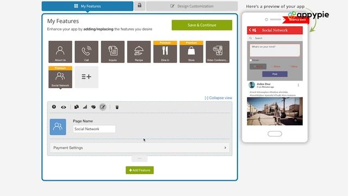The height and width of the screenshot is (196, 348).
Task: Click the Search field in the phone preview
Action: pyautogui.click(x=275, y=38)
